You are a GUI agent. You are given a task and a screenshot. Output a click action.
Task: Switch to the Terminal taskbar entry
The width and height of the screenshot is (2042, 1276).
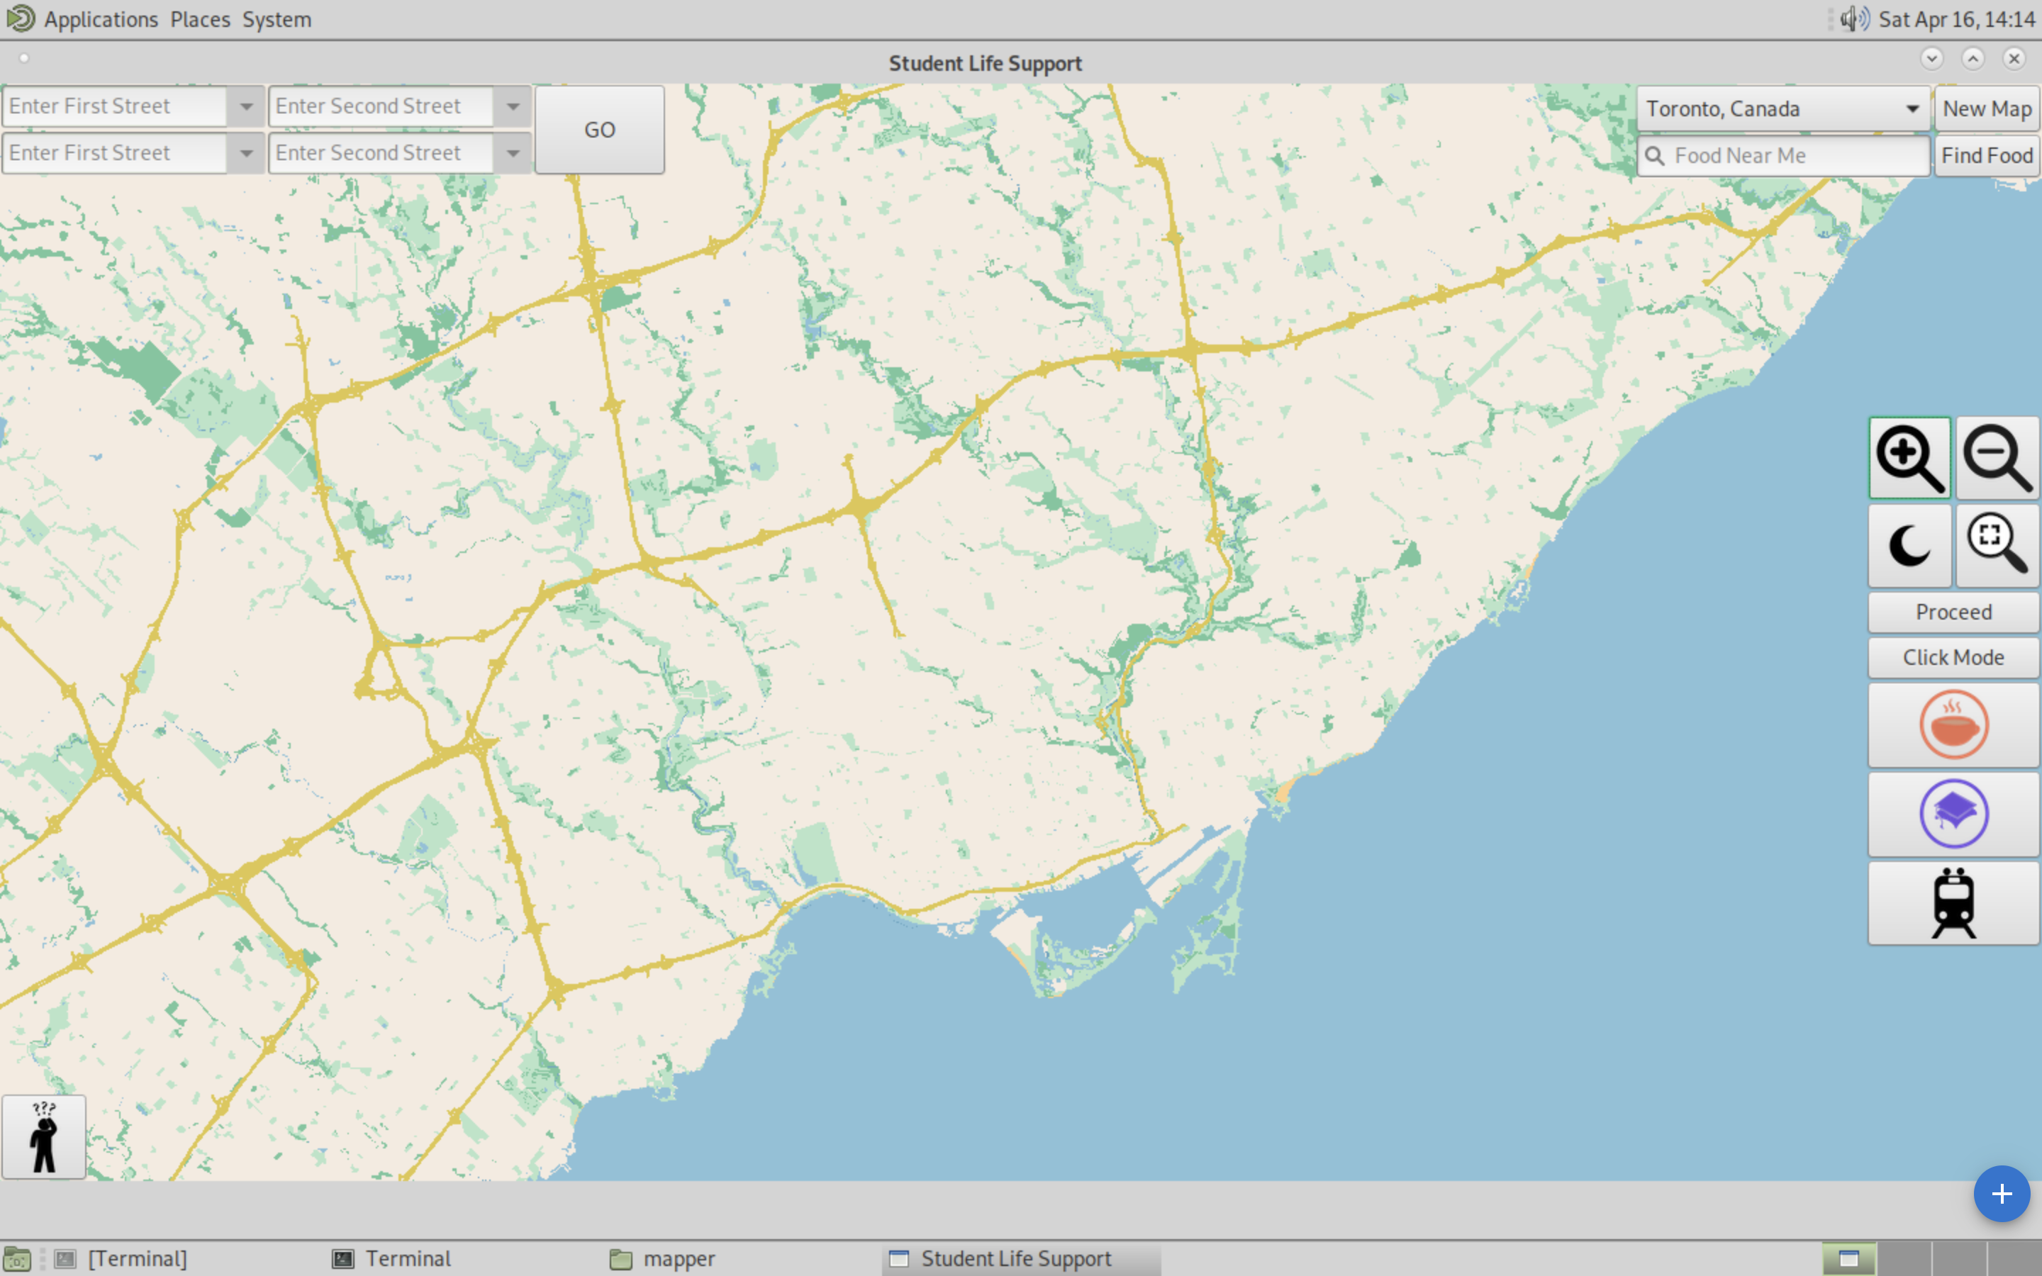click(x=408, y=1258)
